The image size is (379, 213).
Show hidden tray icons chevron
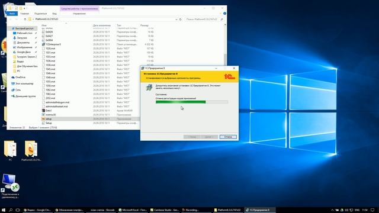tap(332, 210)
